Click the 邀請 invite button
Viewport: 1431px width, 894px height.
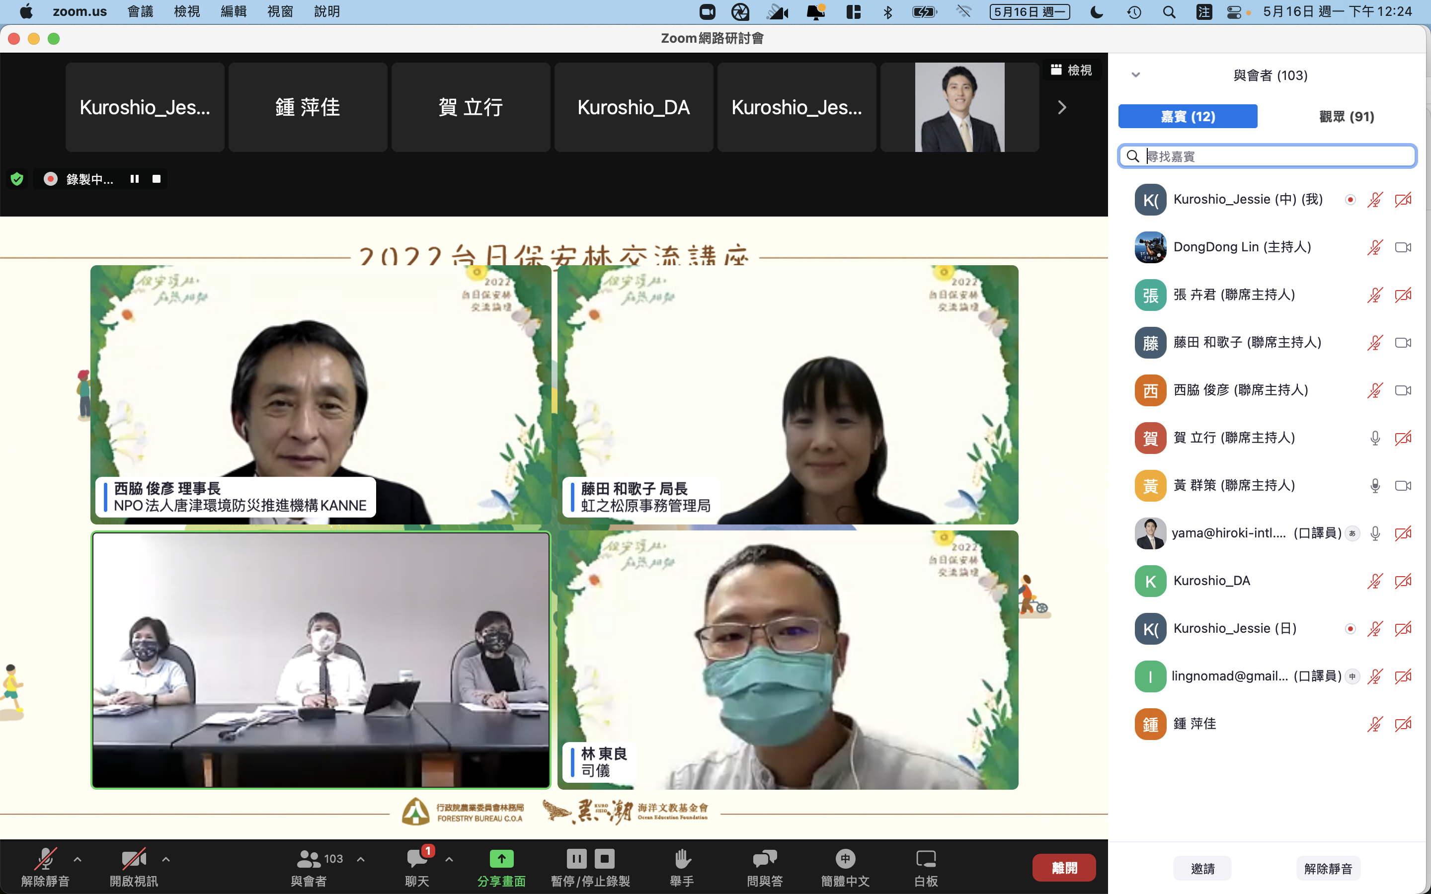coord(1202,868)
